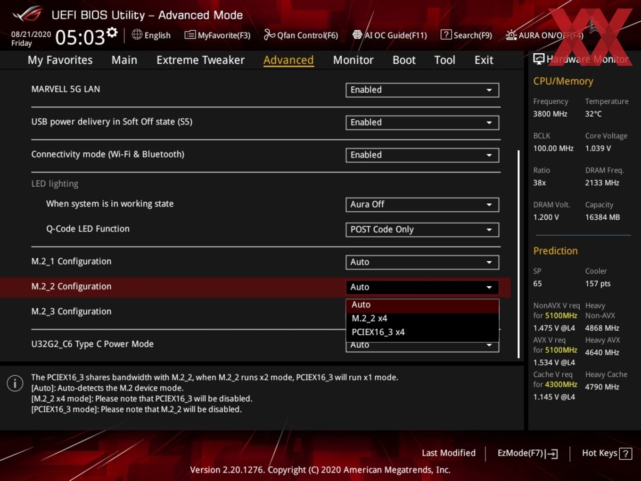Click M.2_2 Configuration row label
The height and width of the screenshot is (481, 641).
coord(71,286)
